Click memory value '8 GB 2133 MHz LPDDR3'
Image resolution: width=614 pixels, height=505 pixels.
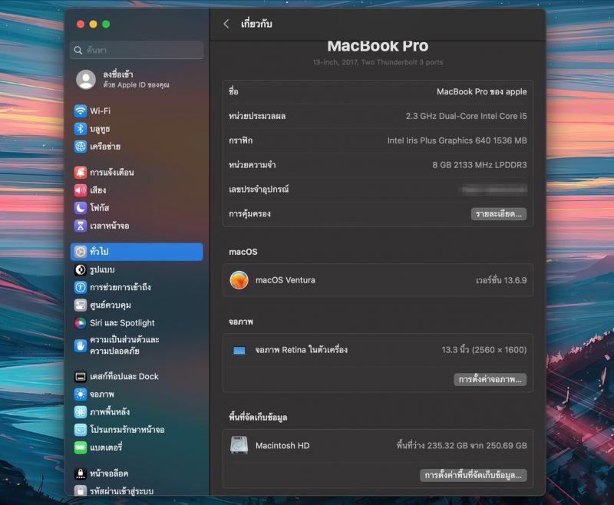pyautogui.click(x=479, y=165)
